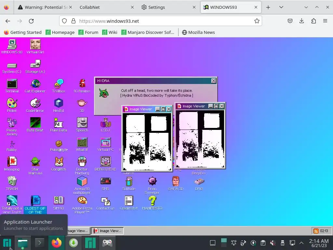The image size is (333, 250).
Task: Bookmark this page with the star
Action: pyautogui.click(x=257, y=21)
